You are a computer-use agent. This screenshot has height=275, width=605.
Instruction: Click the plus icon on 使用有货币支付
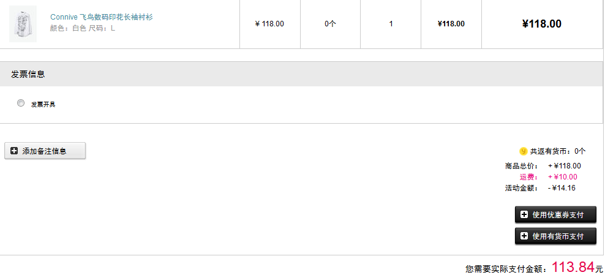pyautogui.click(x=524, y=236)
